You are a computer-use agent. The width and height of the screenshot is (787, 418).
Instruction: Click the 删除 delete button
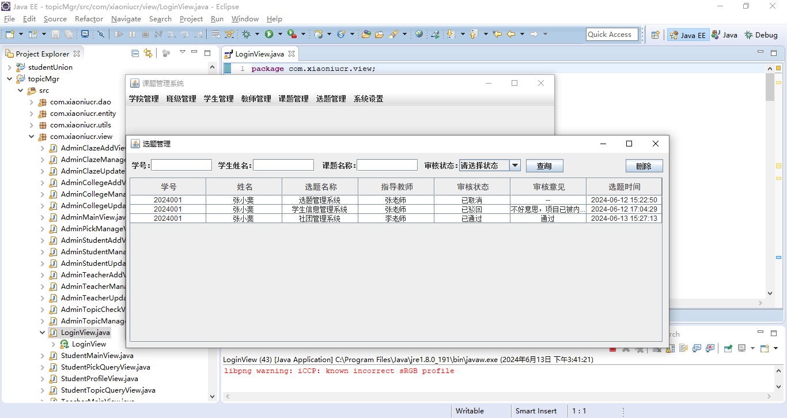click(644, 166)
